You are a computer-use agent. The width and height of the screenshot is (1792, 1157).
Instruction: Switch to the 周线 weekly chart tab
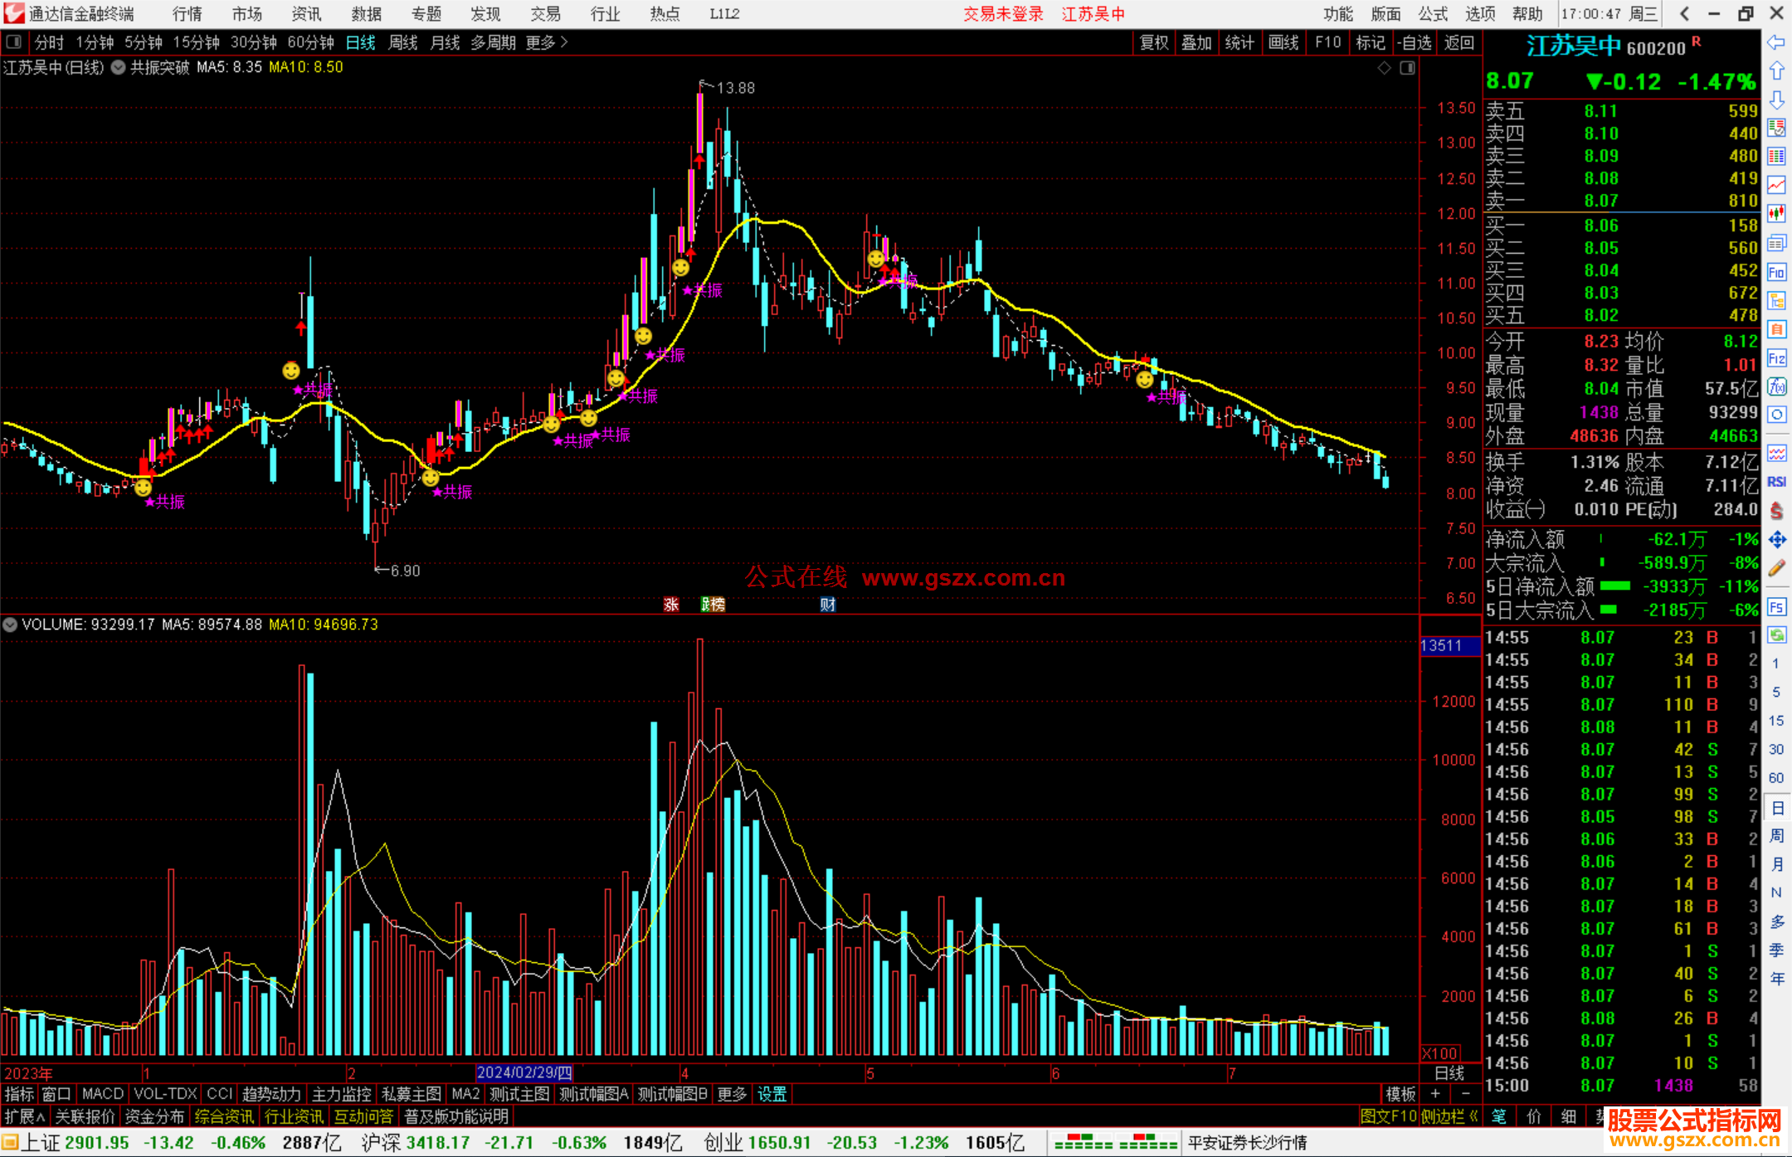point(403,42)
